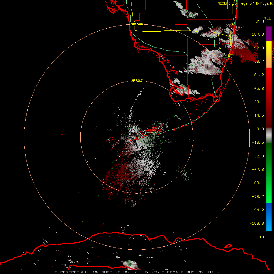Click the 45.6 velocity scale value
The image size is (274, 274).
coord(259,88)
